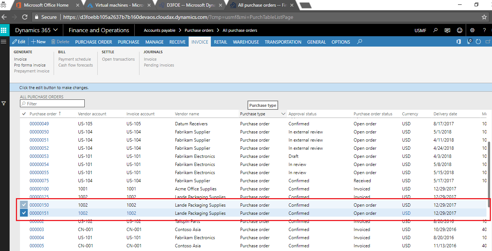Refresh the page with the circular arrow icon

478,42
